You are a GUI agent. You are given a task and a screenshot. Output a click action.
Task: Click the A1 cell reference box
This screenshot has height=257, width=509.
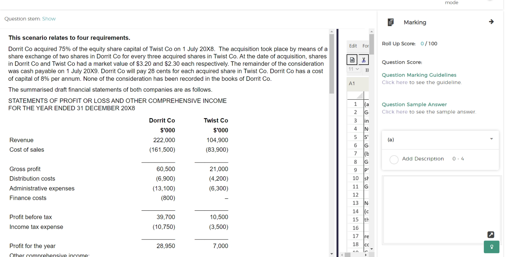click(x=358, y=83)
